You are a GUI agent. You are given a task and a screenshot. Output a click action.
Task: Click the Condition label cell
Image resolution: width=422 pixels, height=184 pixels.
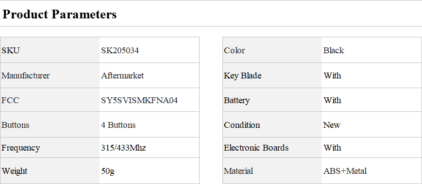click(272, 124)
